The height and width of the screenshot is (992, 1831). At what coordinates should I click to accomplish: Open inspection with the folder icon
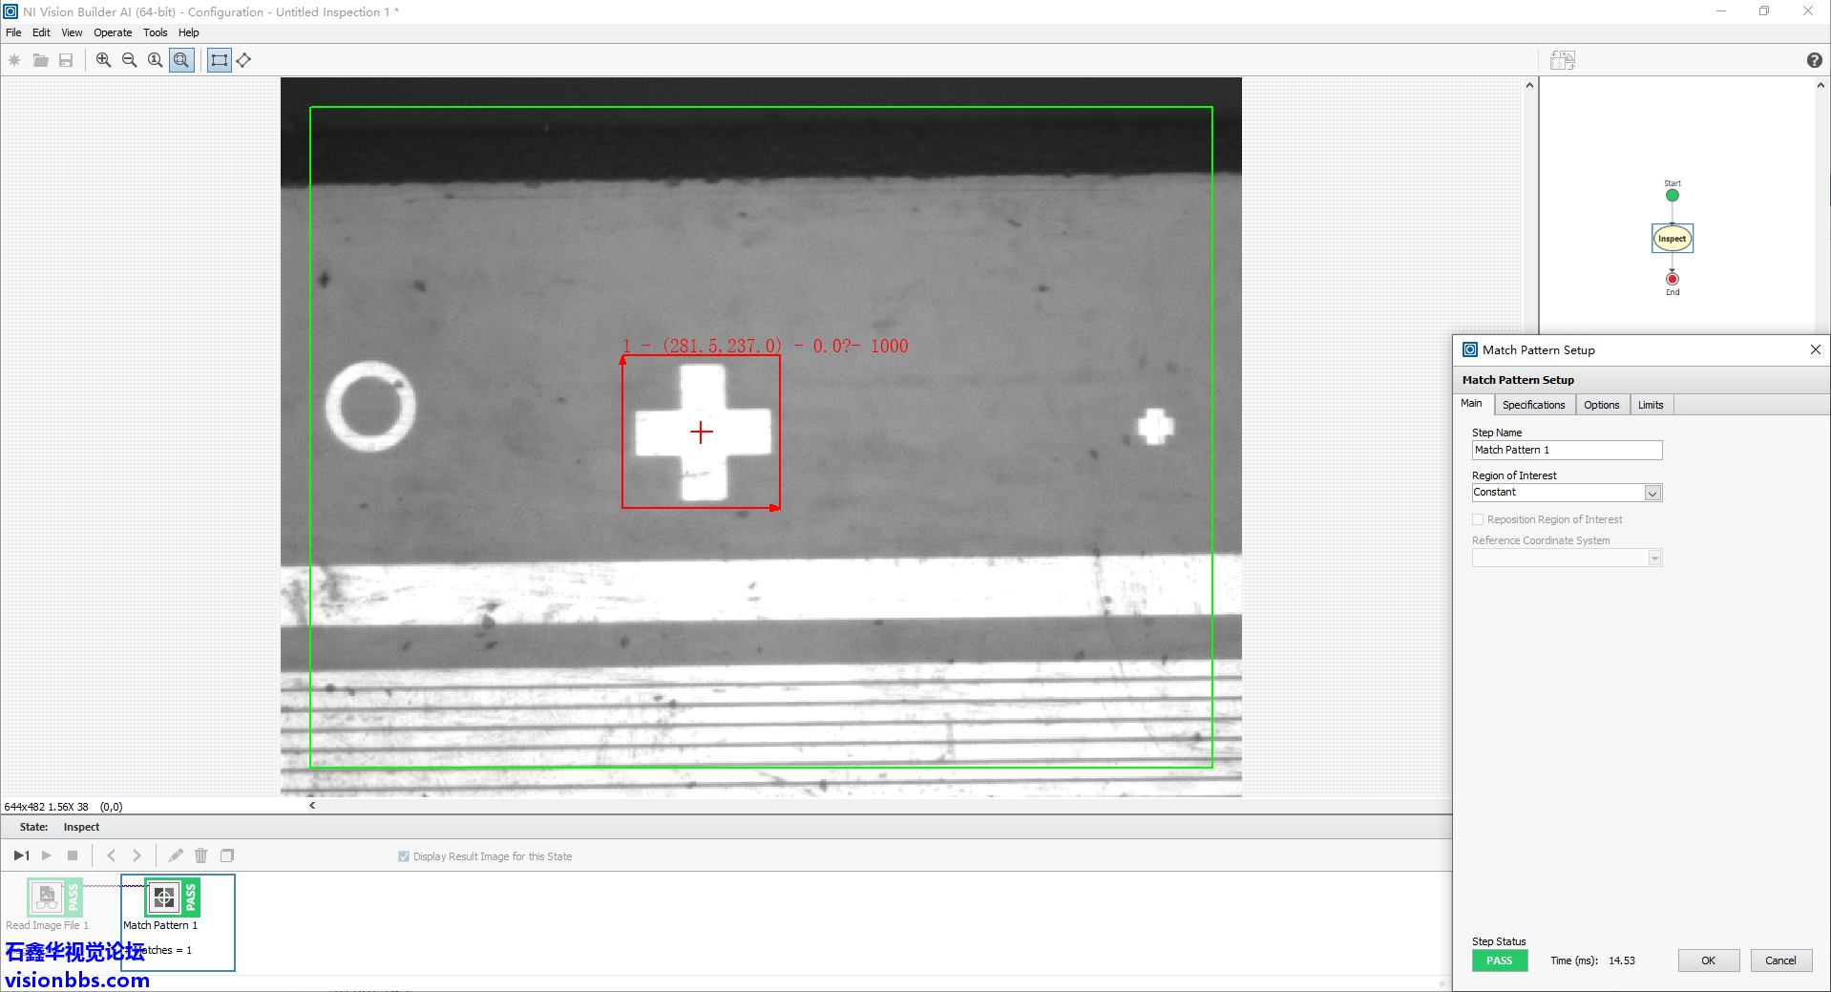tap(41, 60)
